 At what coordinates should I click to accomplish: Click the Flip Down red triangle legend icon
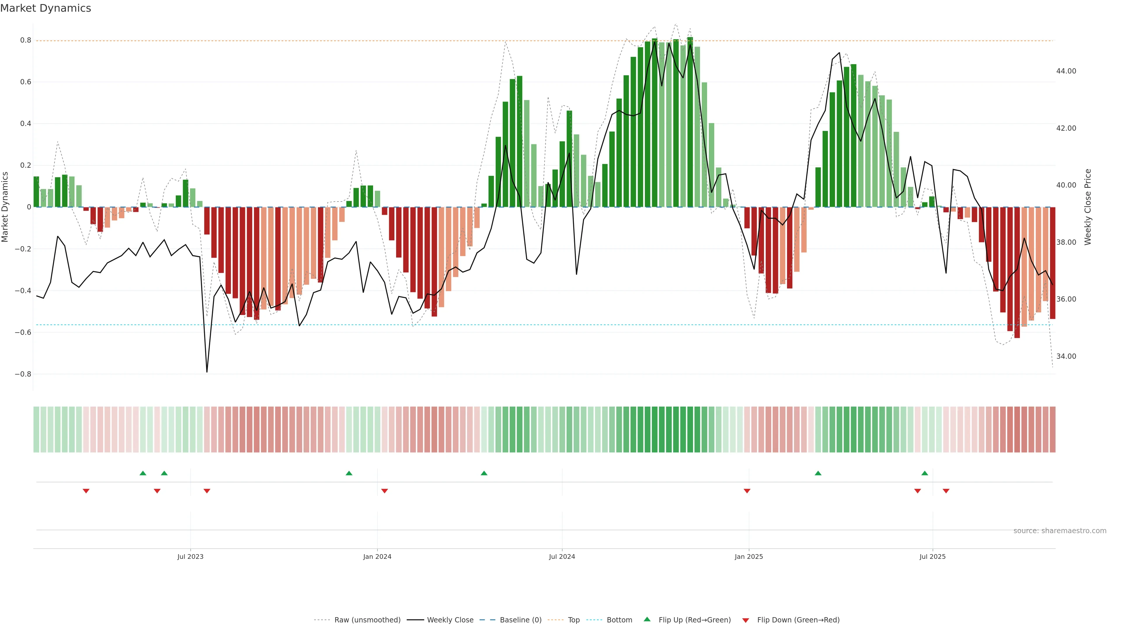pyautogui.click(x=746, y=620)
